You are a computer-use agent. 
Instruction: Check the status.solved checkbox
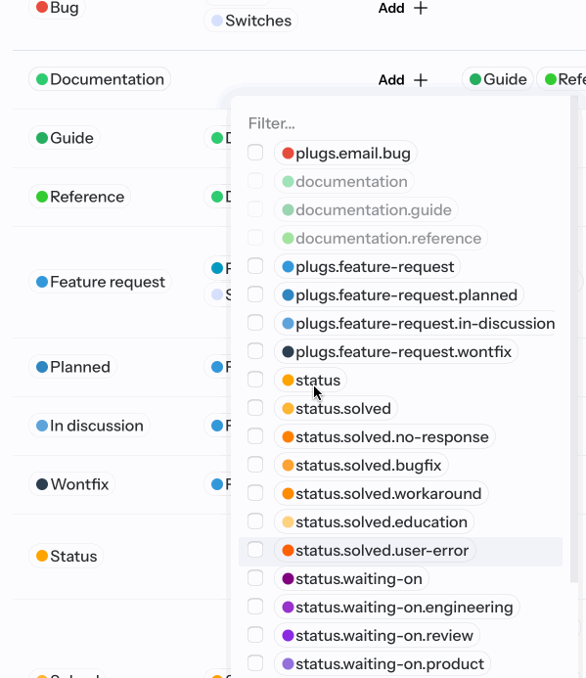[255, 408]
